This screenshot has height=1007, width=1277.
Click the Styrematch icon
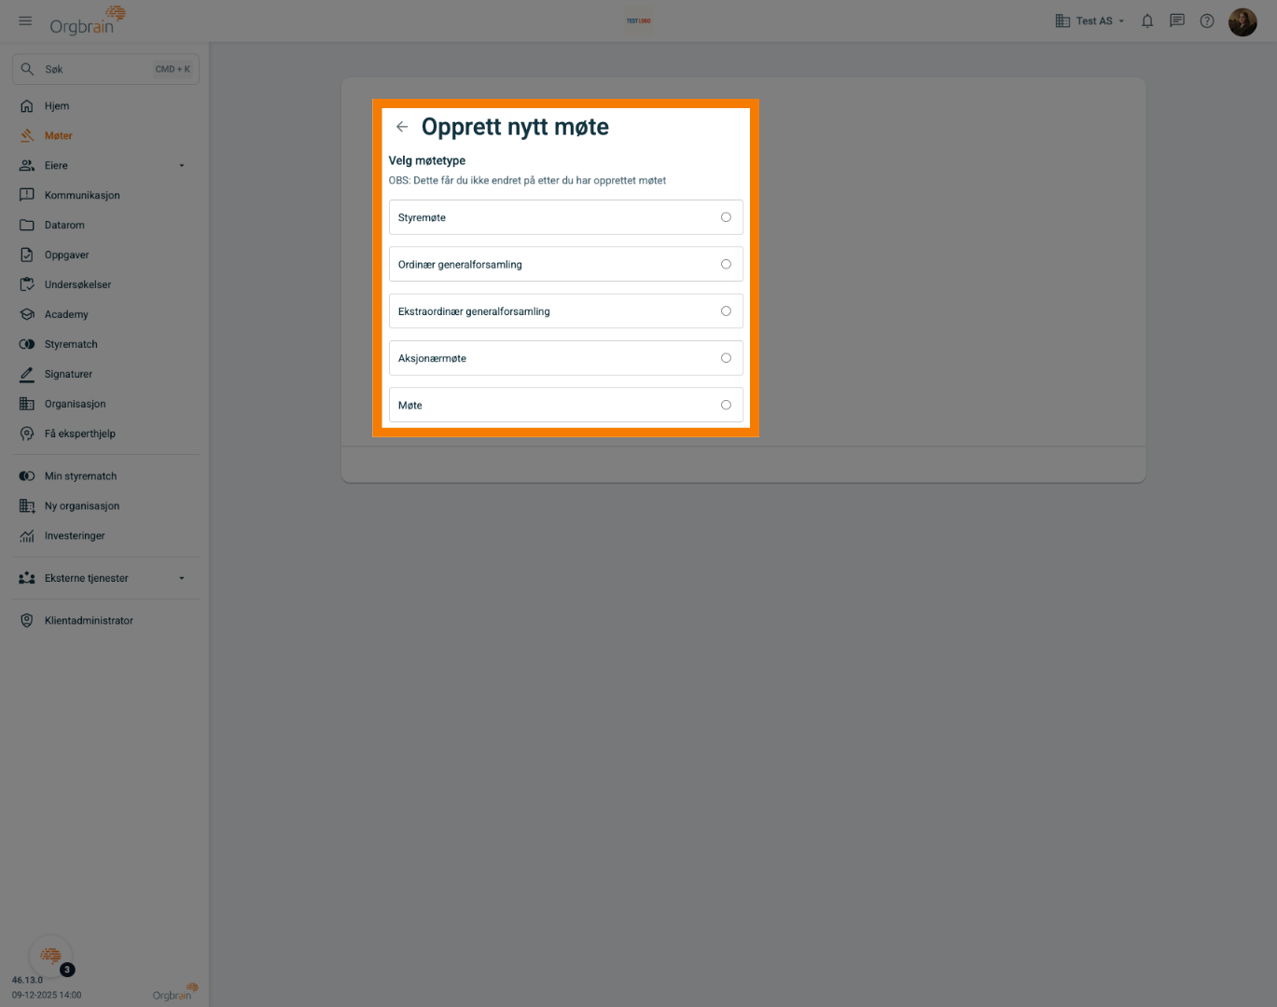(x=27, y=345)
